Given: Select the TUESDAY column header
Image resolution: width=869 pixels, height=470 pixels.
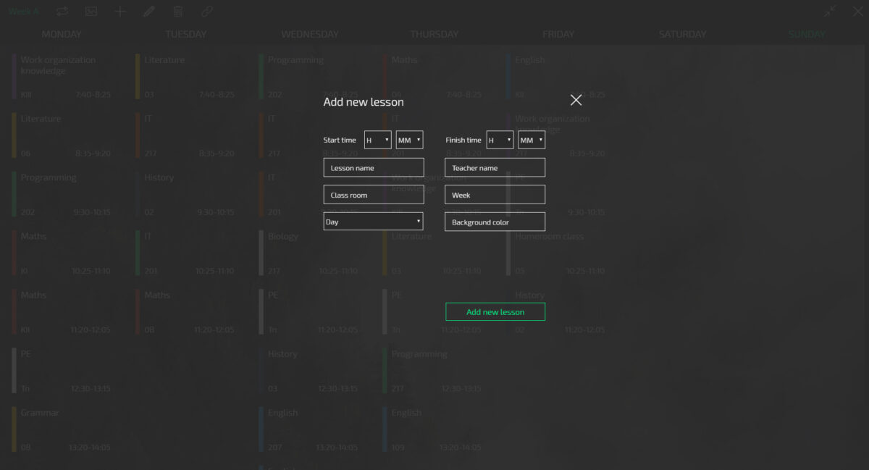Looking at the screenshot, I should pos(186,34).
